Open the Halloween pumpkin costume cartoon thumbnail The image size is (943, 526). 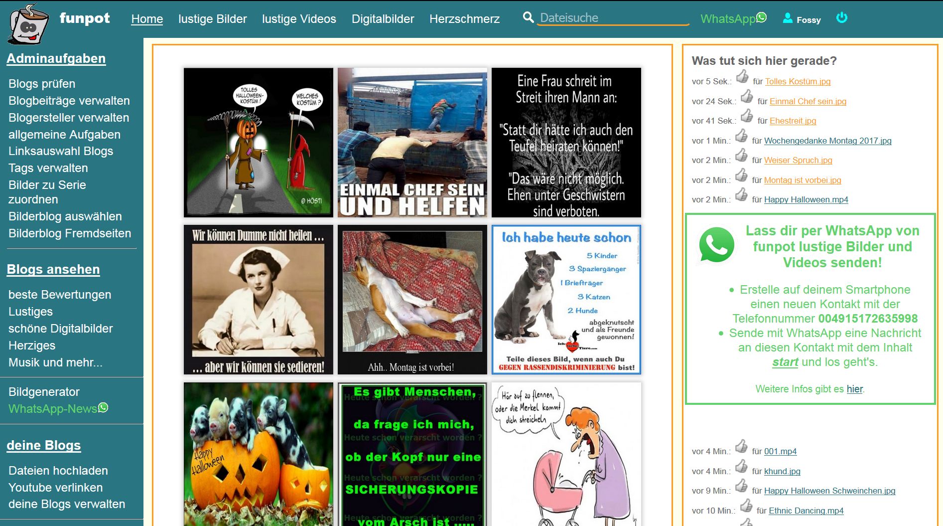click(x=258, y=143)
